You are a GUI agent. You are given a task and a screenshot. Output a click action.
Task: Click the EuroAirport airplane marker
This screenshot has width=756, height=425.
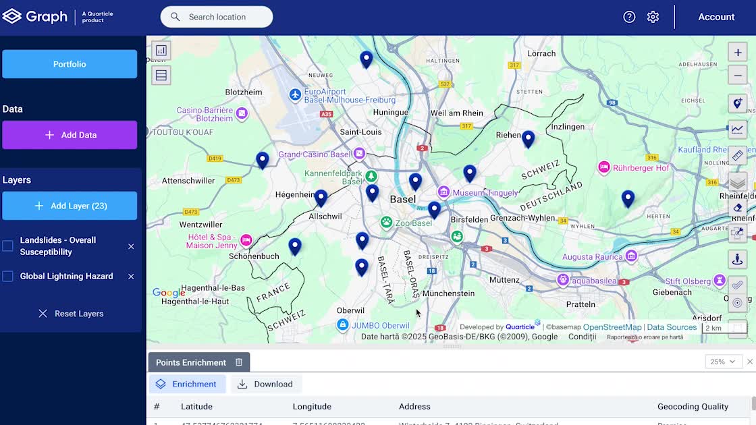click(295, 94)
